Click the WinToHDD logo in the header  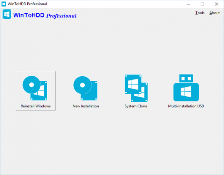tap(7, 14)
